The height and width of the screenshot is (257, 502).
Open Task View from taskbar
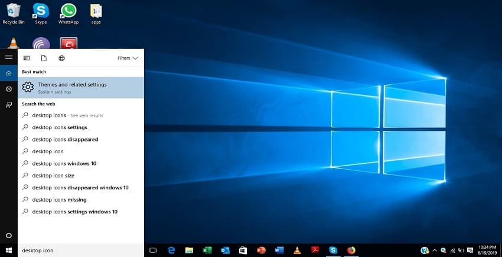click(153, 251)
